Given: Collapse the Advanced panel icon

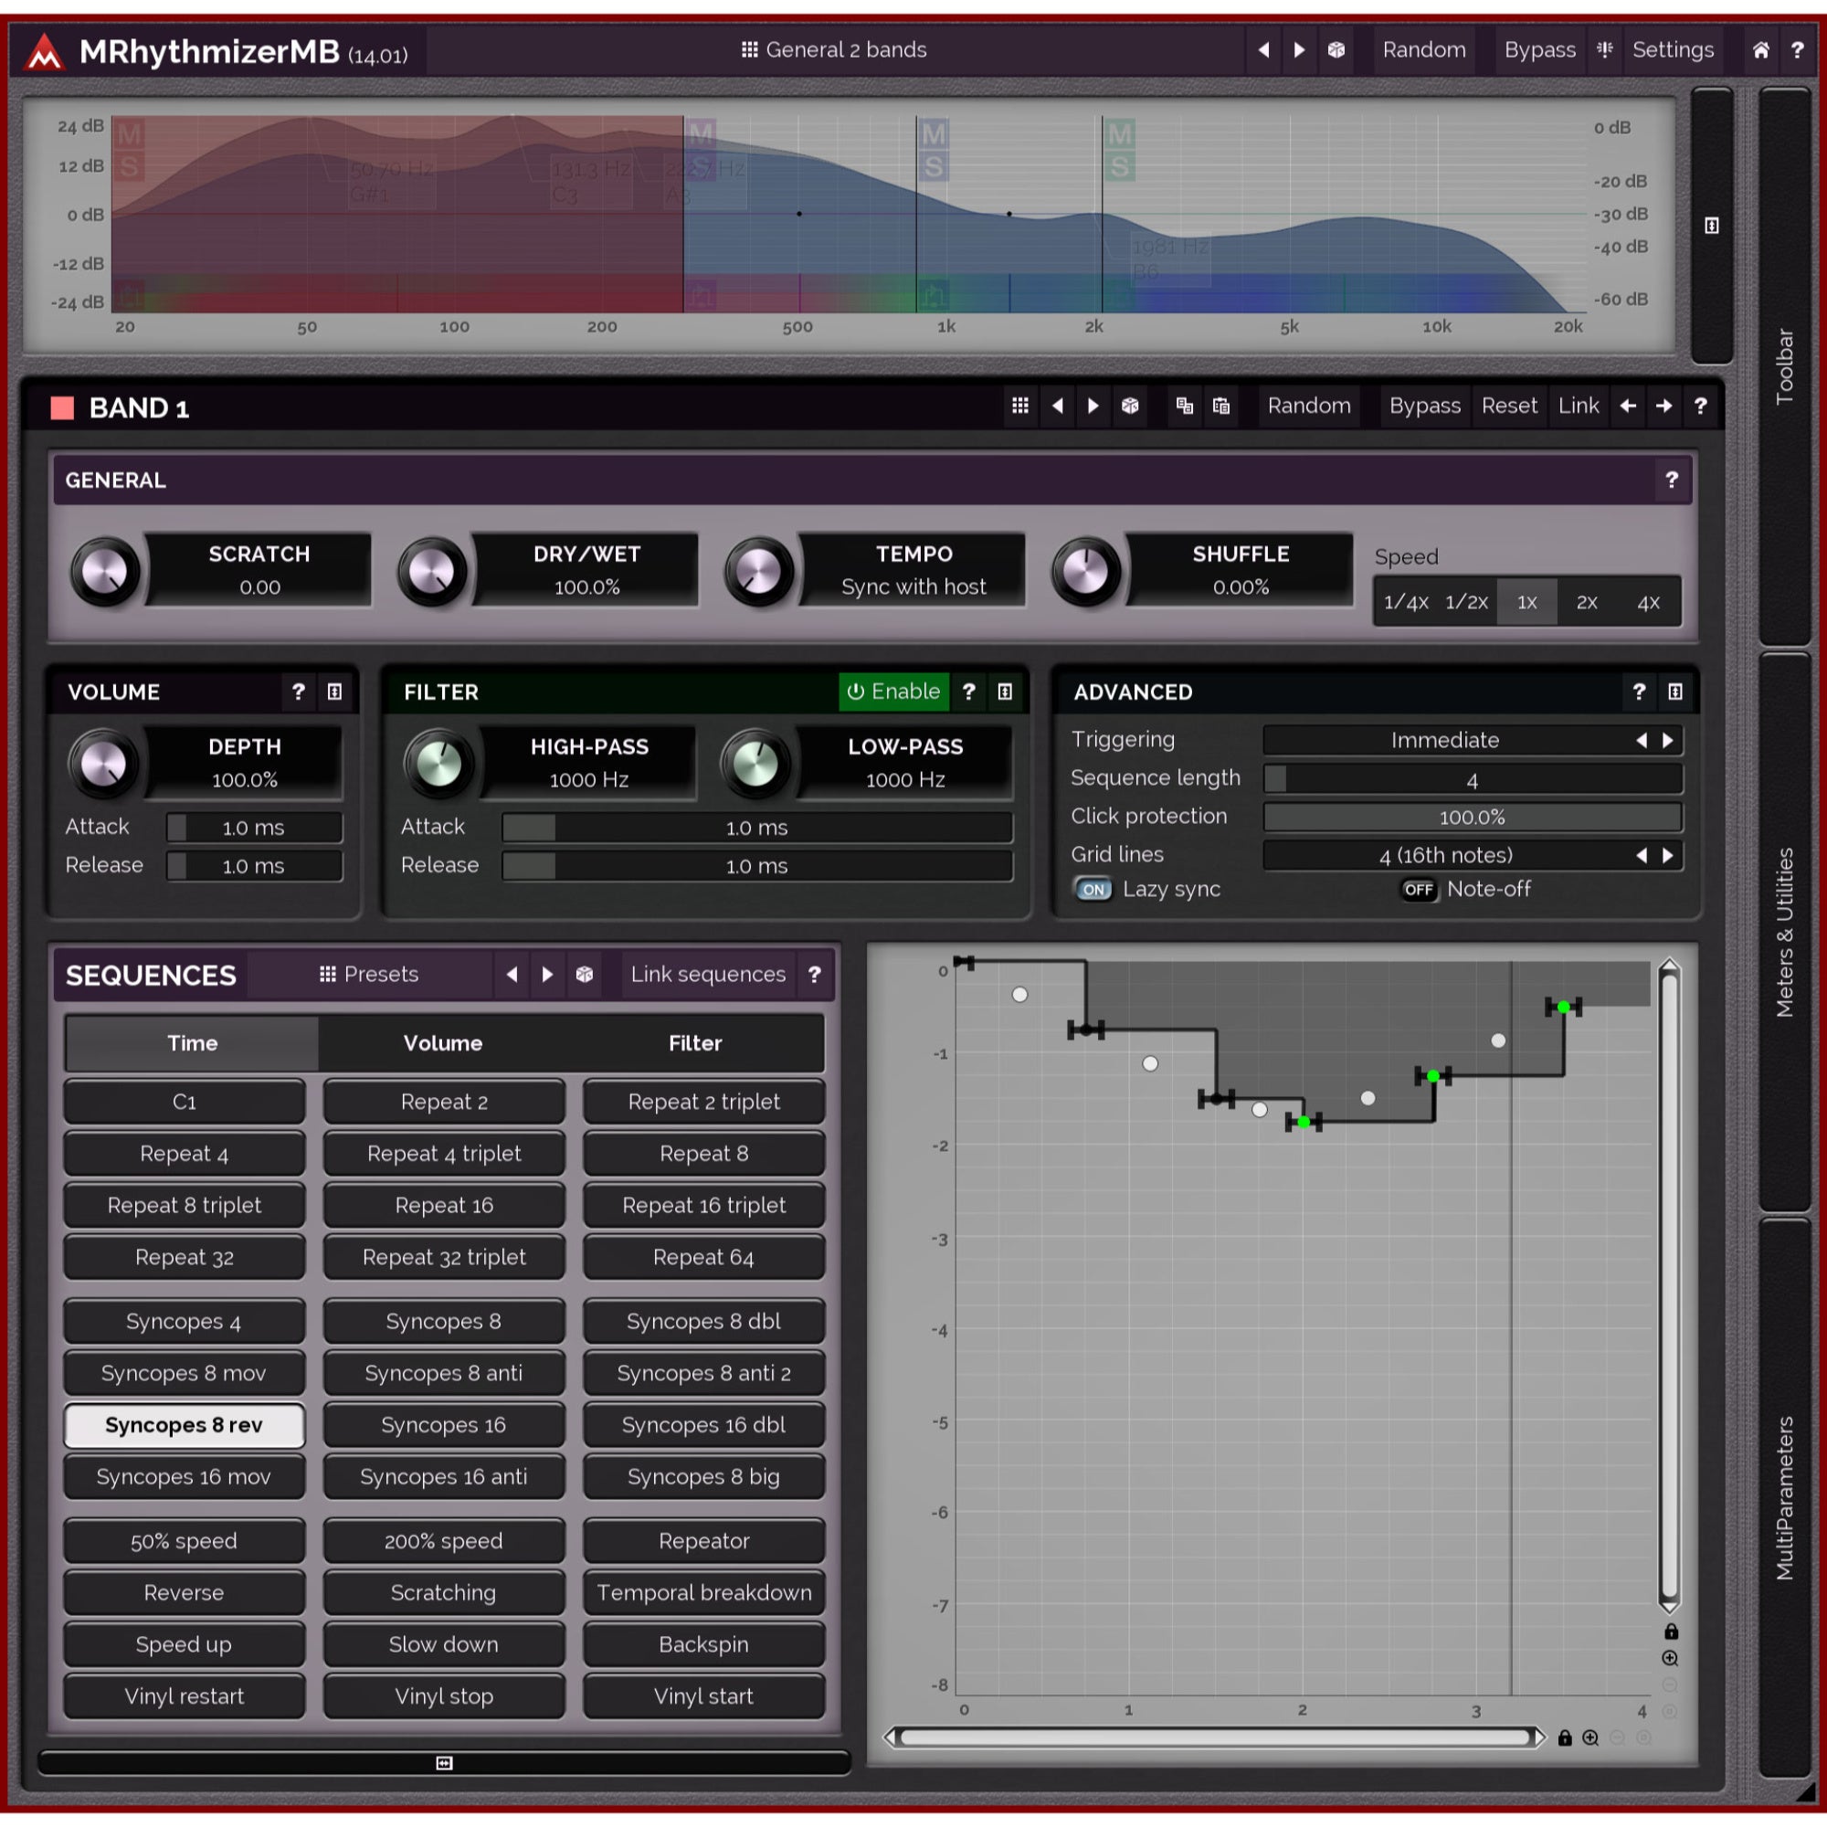Looking at the screenshot, I should 1674,692.
